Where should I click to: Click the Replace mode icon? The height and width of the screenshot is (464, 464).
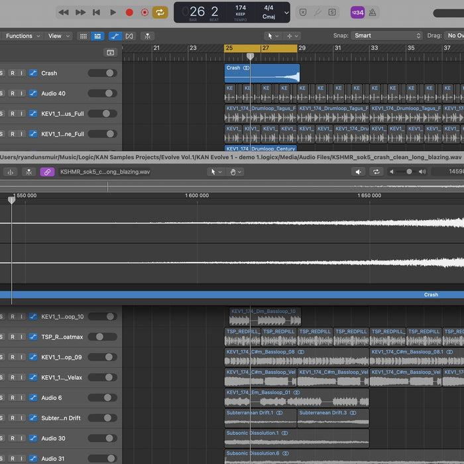[303, 13]
